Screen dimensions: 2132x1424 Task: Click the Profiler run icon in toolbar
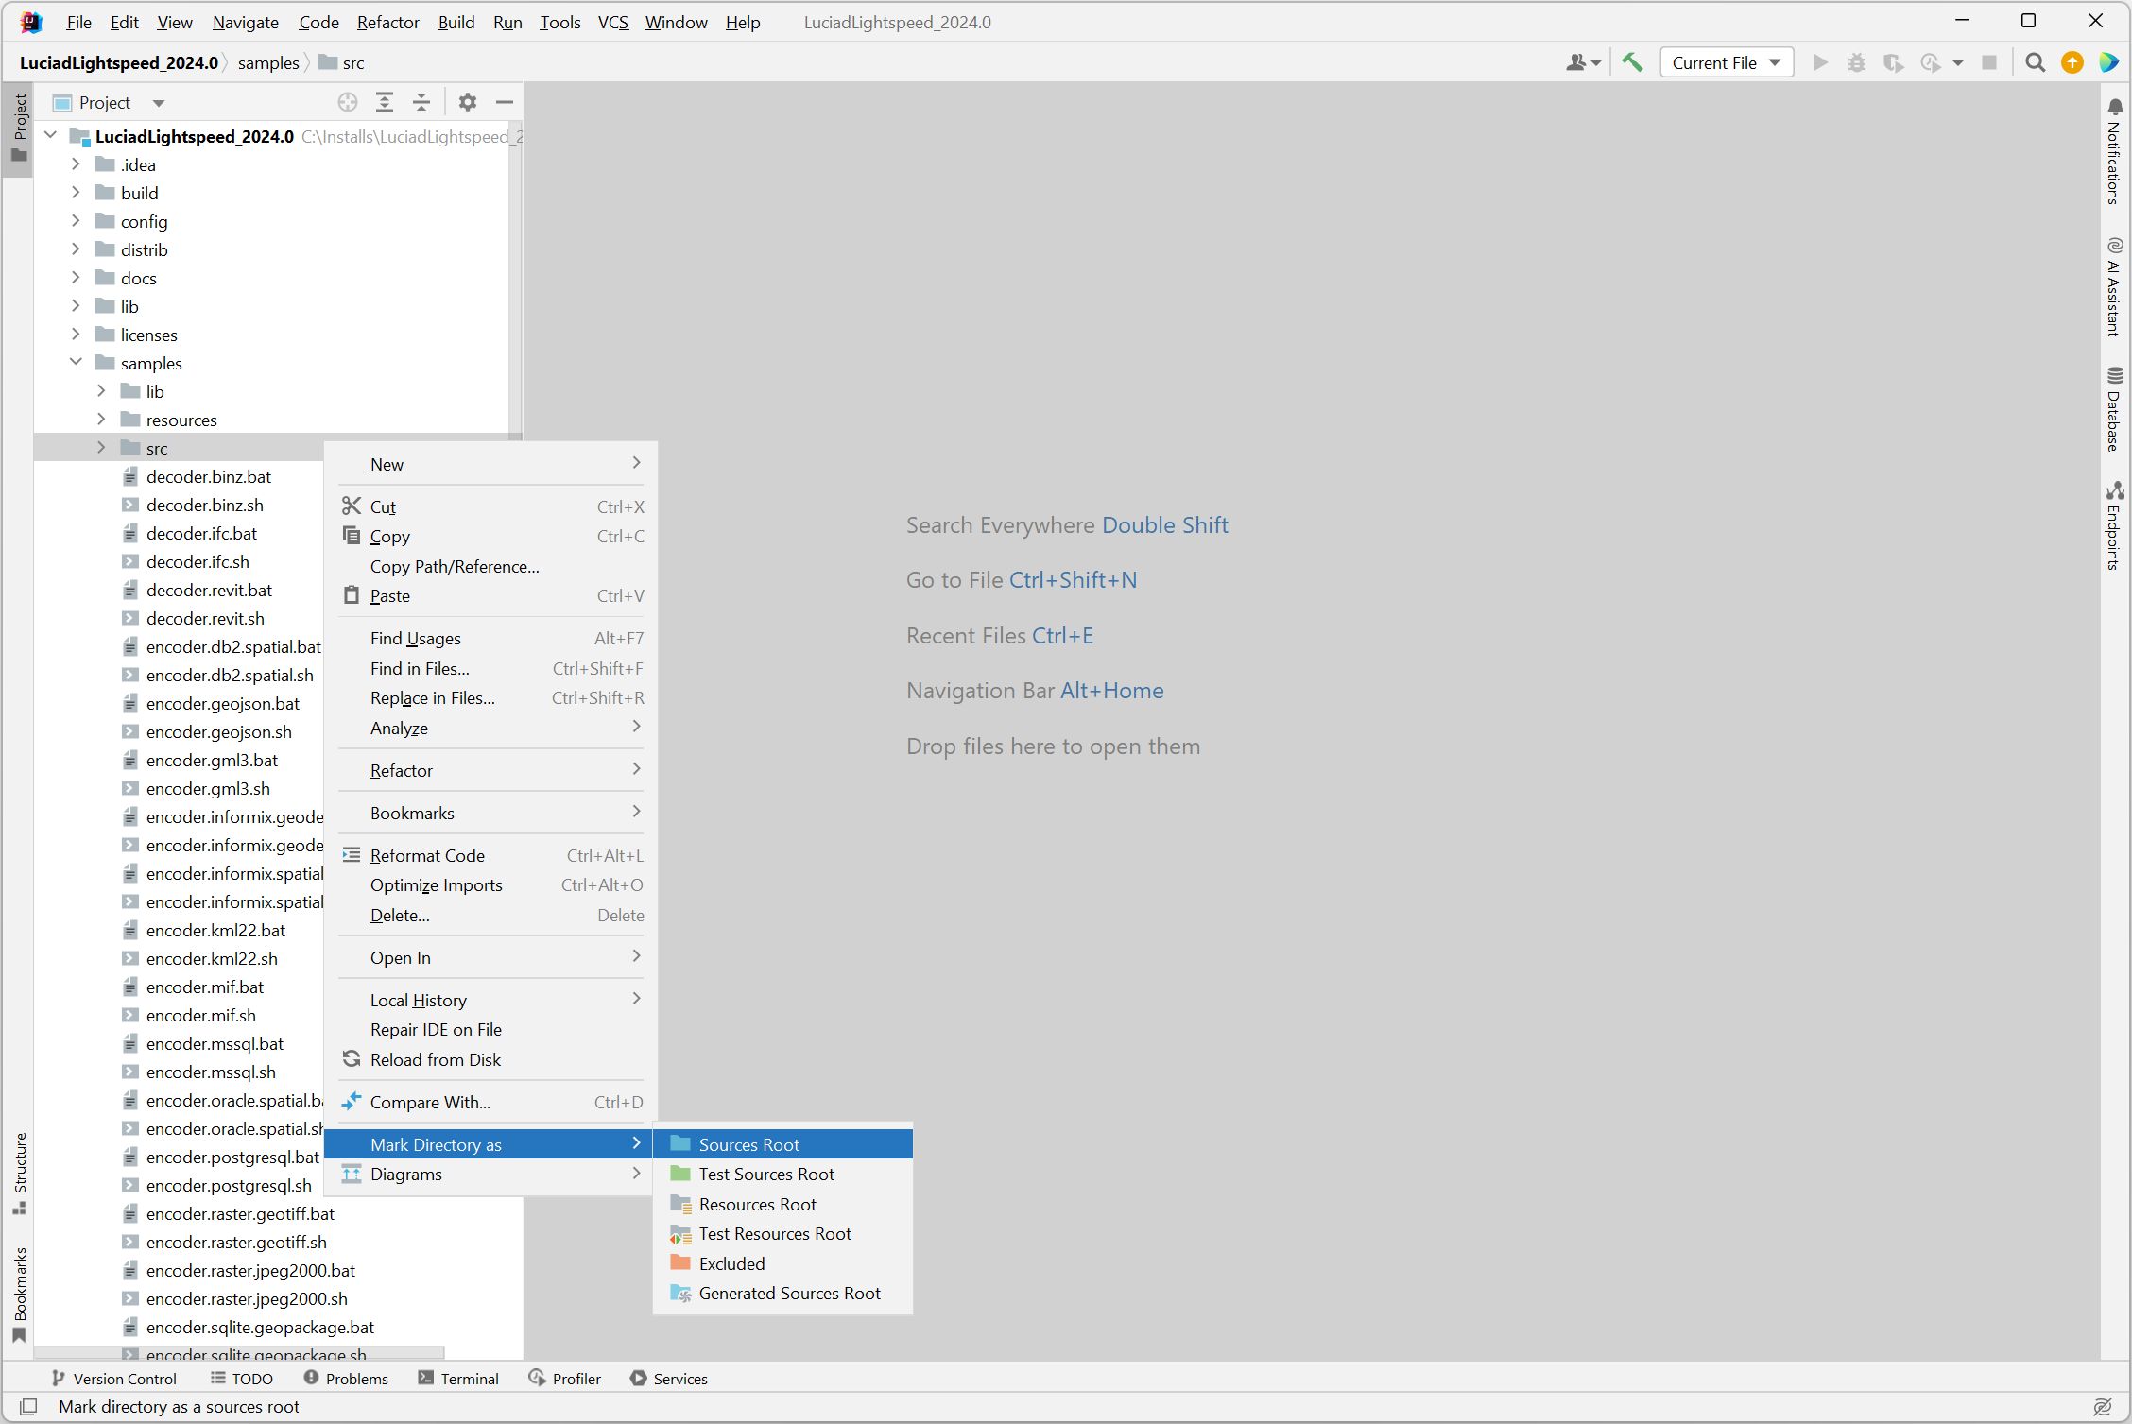pyautogui.click(x=1931, y=62)
